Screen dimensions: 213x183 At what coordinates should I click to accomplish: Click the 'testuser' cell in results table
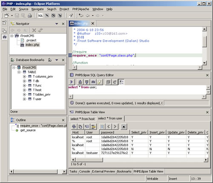pos(92,153)
